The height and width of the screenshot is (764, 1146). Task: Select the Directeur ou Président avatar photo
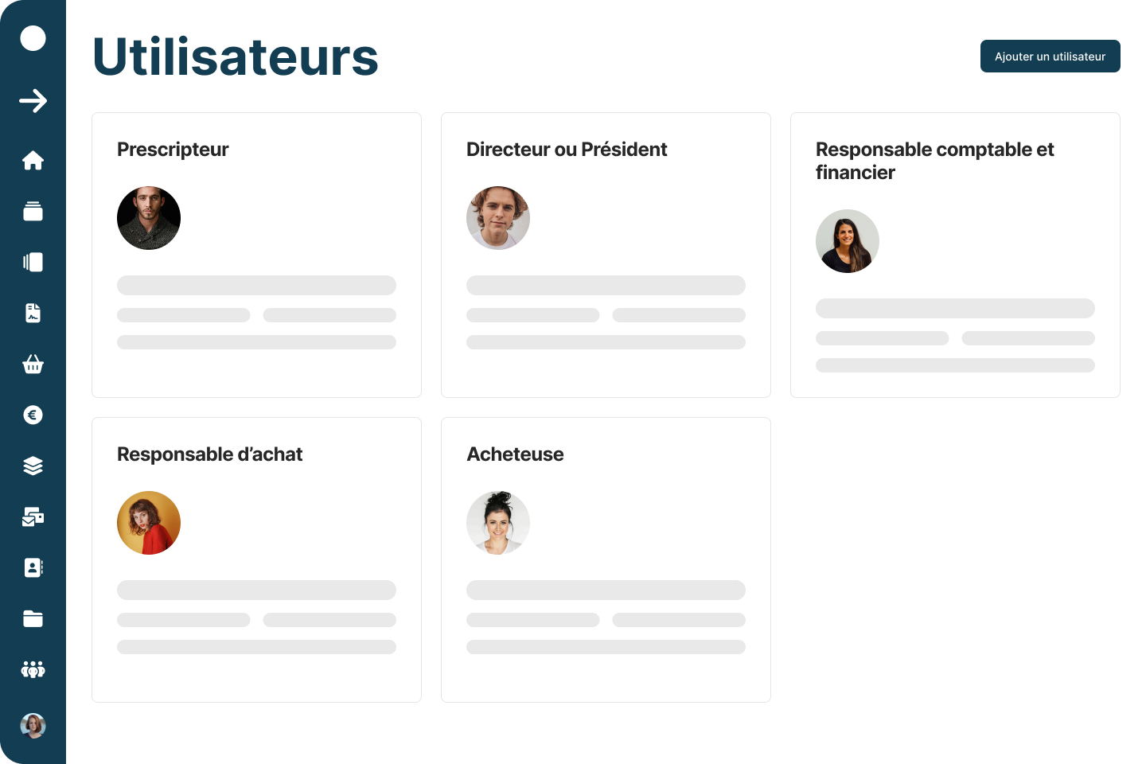tap(498, 218)
